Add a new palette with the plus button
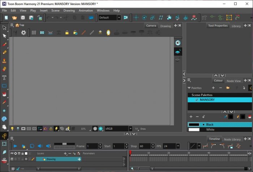Image resolution: width=253 pixels, height=172 pixels. pos(213,88)
